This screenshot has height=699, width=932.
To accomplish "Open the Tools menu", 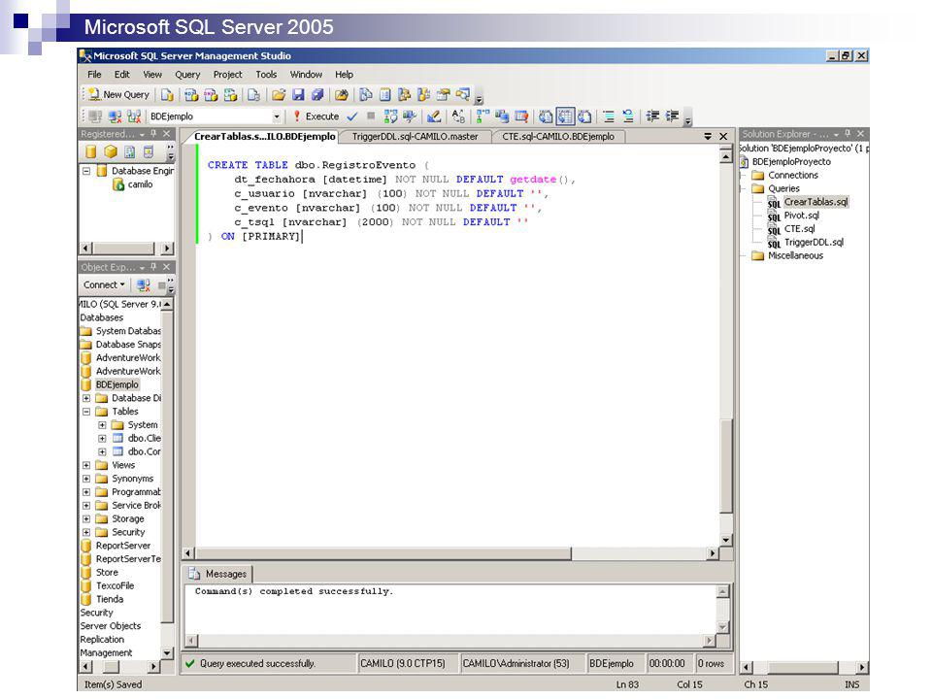I will click(x=266, y=75).
